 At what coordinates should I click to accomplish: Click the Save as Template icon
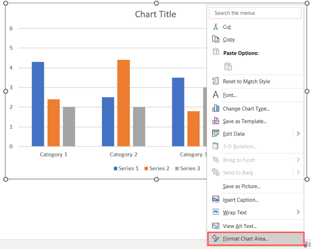pos(216,121)
